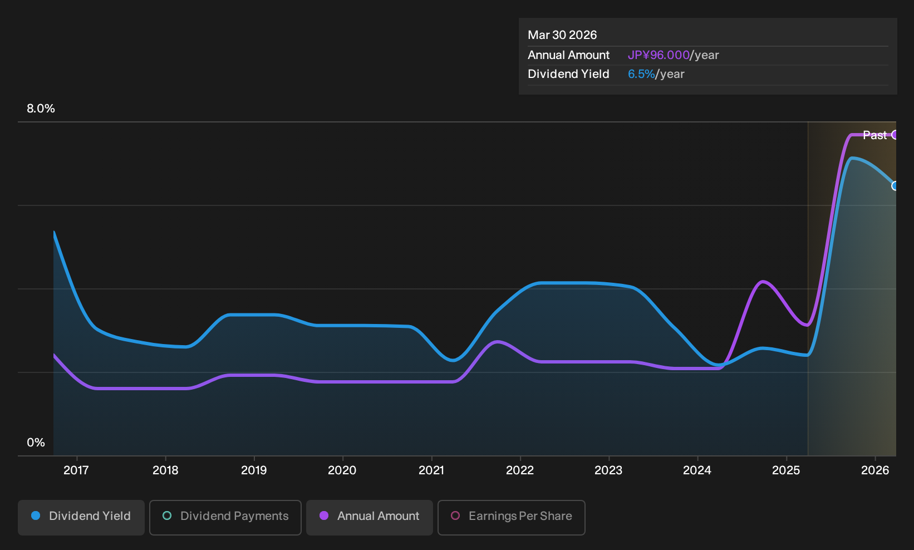The width and height of the screenshot is (914, 550).
Task: Select the purple endpoint marker near Past
Action: 895,135
